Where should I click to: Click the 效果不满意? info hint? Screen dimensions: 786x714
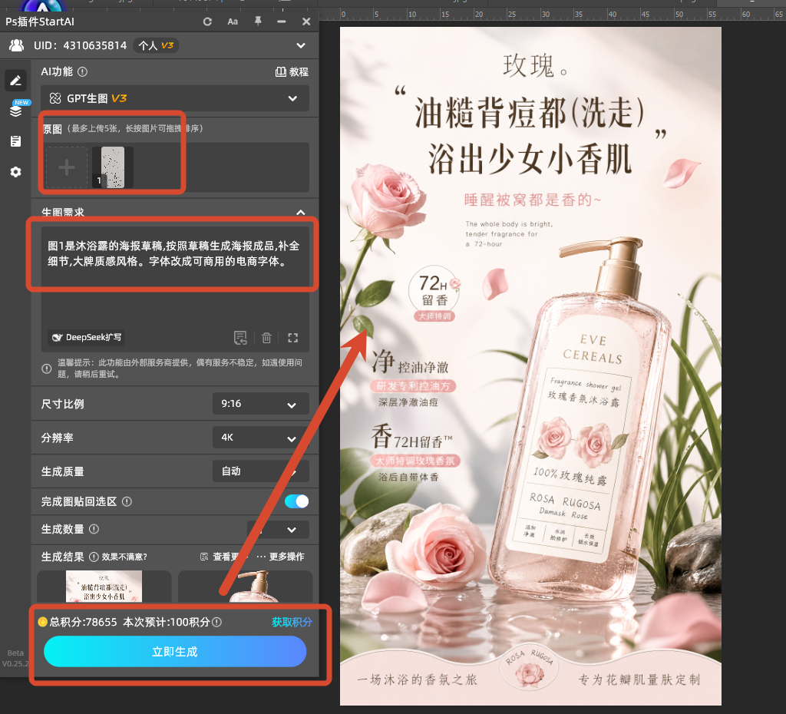(x=118, y=557)
